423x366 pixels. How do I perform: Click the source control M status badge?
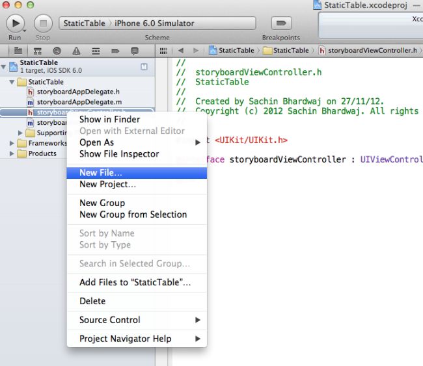pos(144,66)
